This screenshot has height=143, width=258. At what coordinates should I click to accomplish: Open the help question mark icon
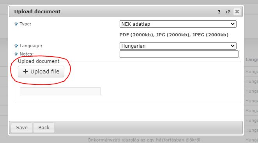pyautogui.click(x=219, y=12)
